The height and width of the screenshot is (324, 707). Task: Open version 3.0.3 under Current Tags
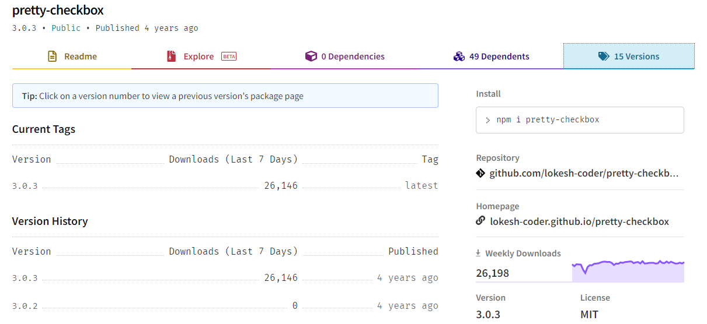(25, 186)
